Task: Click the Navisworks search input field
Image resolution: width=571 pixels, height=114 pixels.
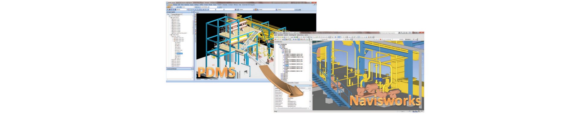Action: point(389,33)
